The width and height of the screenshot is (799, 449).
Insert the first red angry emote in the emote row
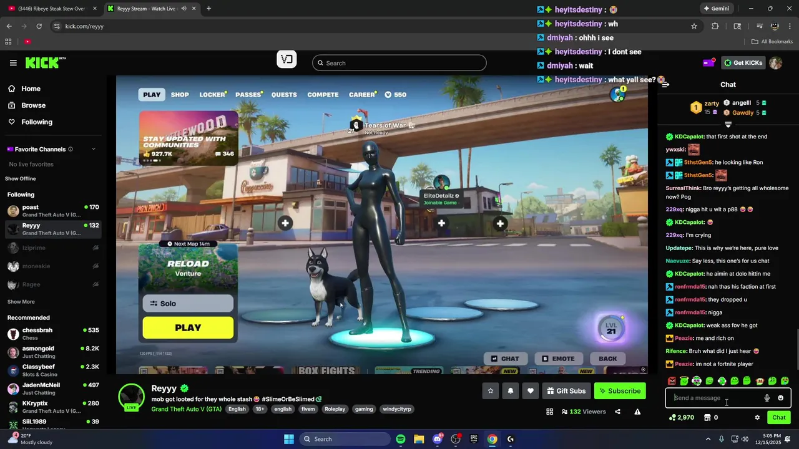672,381
